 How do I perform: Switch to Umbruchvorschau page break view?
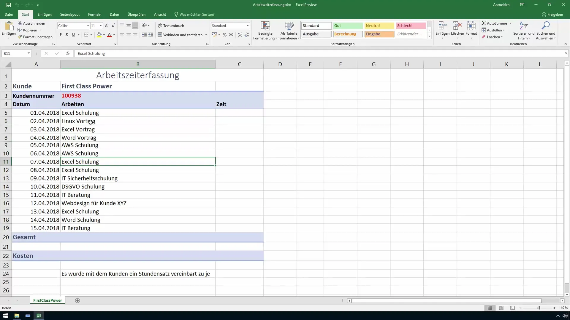[x=512, y=308]
